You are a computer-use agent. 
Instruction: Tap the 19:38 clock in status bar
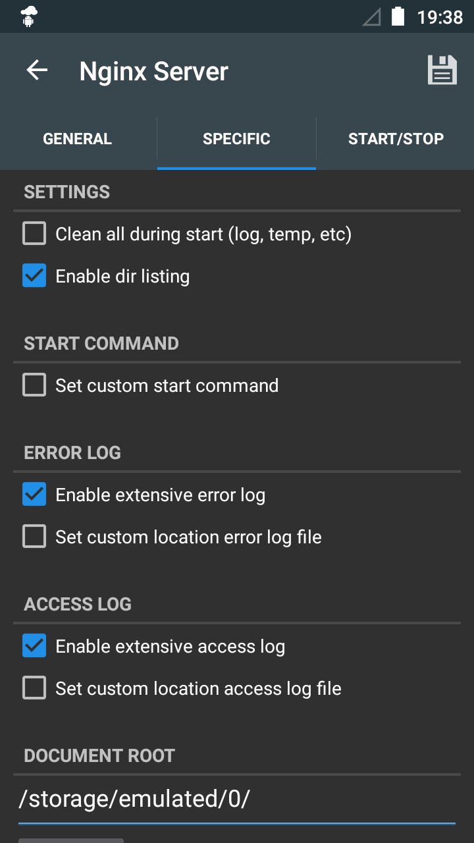[440, 17]
